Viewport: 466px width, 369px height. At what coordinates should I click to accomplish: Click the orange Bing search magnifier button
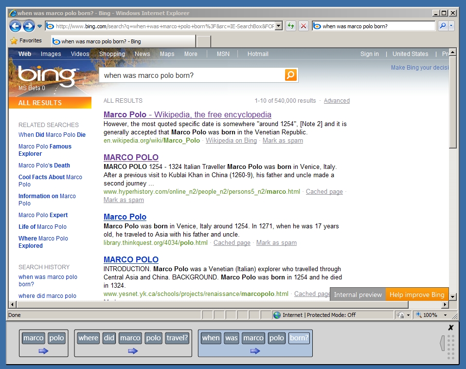pyautogui.click(x=290, y=75)
